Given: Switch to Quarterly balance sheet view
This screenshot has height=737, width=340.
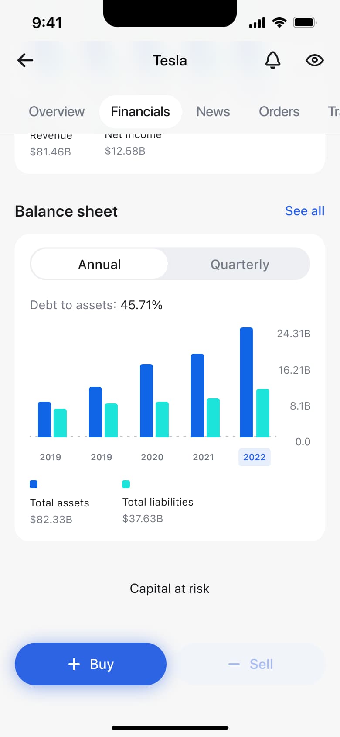Looking at the screenshot, I should 240,264.
